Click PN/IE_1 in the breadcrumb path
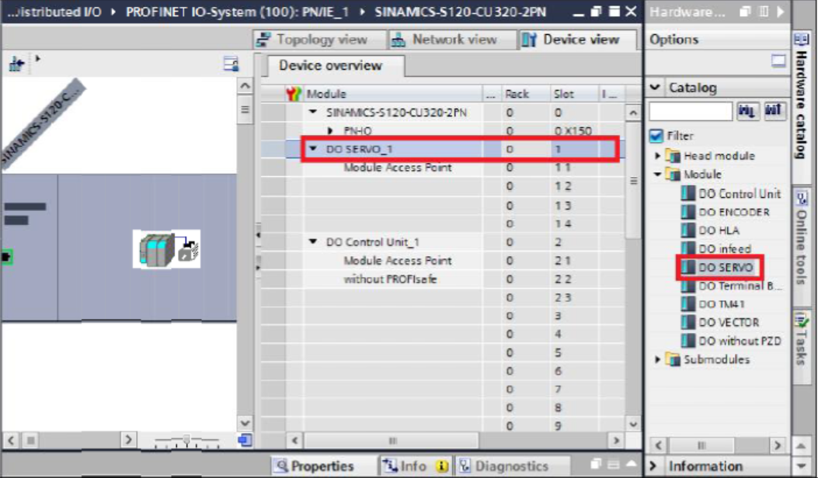 (x=325, y=12)
